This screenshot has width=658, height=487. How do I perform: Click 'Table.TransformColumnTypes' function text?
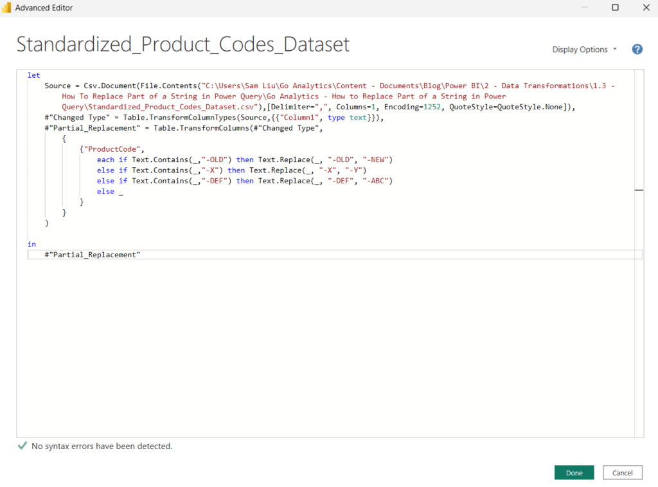(180, 118)
